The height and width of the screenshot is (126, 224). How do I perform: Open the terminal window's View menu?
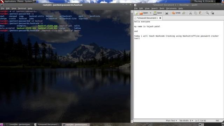[x=14, y=8]
